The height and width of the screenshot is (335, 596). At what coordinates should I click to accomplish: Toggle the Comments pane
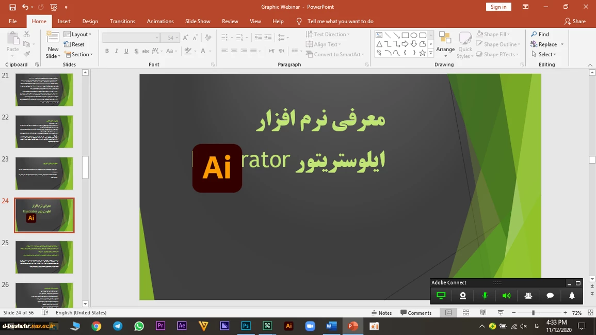[x=416, y=313]
